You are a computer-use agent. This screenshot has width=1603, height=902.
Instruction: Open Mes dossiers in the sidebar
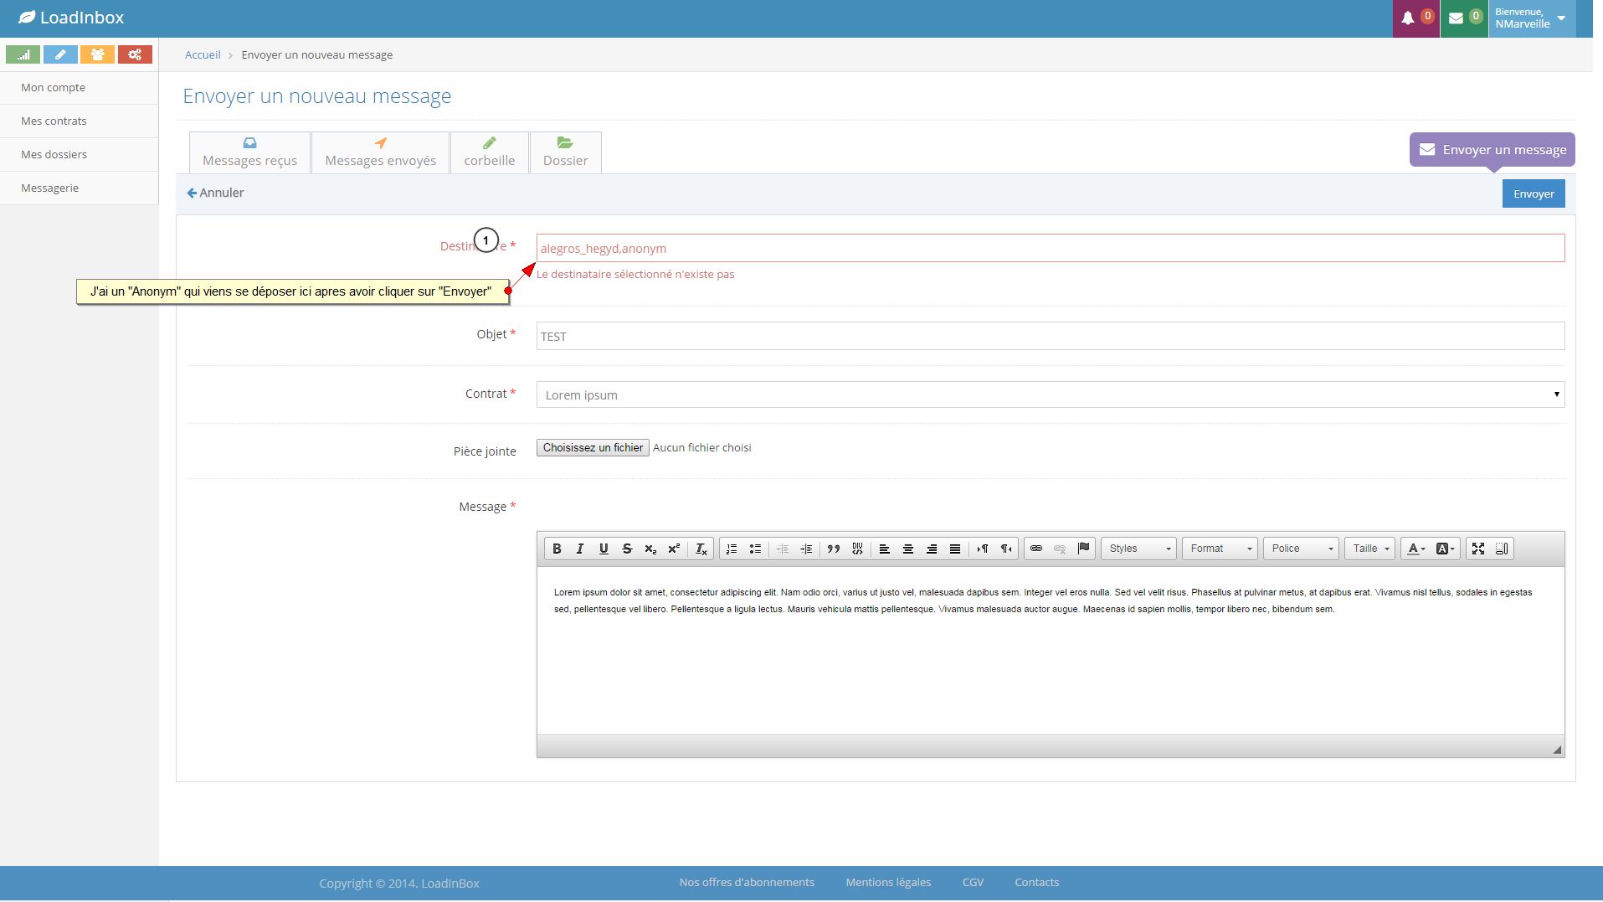pos(80,155)
